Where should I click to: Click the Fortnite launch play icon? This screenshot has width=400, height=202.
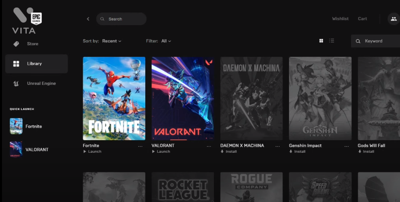[x=85, y=151]
